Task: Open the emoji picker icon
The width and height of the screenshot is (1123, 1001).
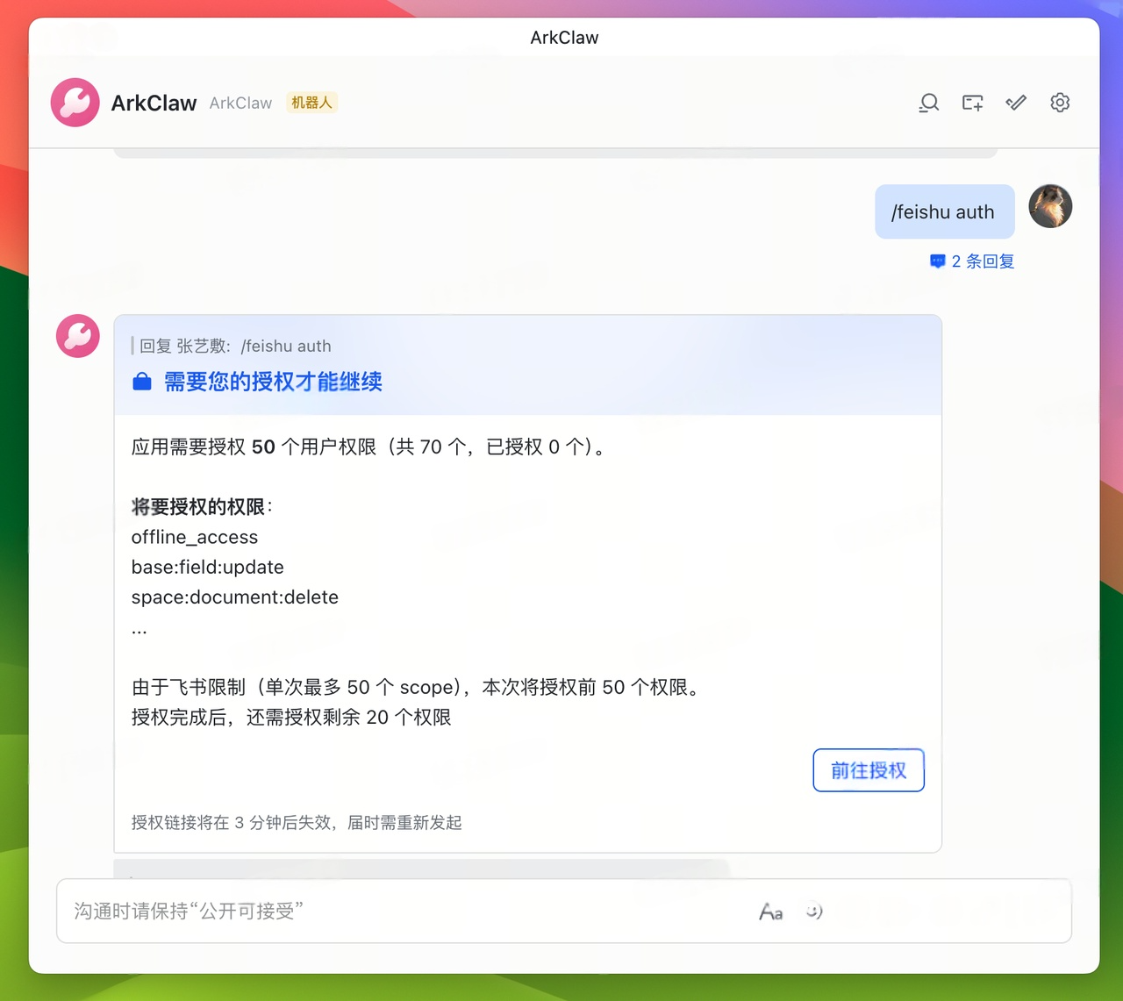Action: 814,912
